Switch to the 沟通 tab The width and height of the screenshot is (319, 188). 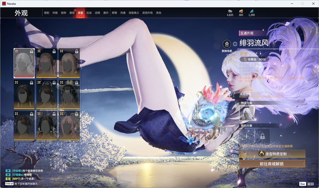123,13
